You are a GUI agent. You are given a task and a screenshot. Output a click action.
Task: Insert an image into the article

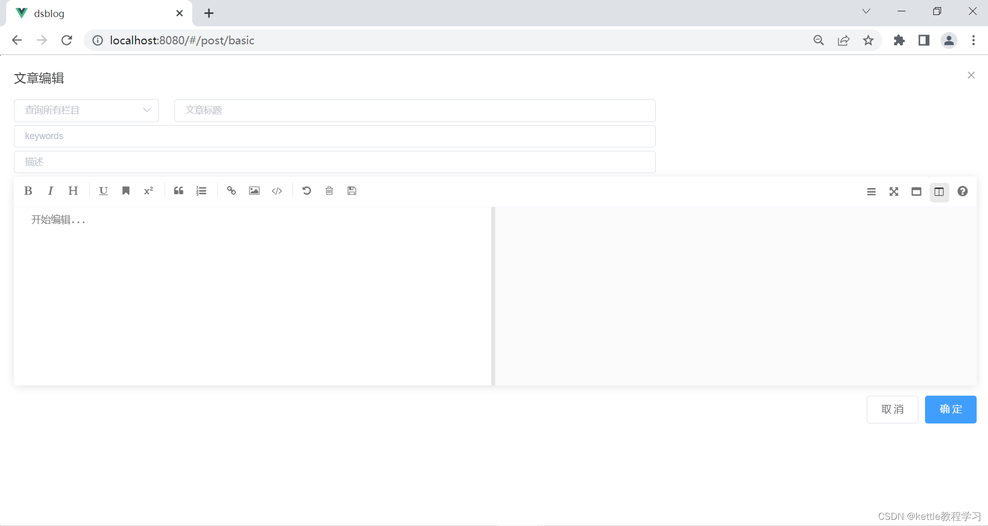tap(254, 191)
